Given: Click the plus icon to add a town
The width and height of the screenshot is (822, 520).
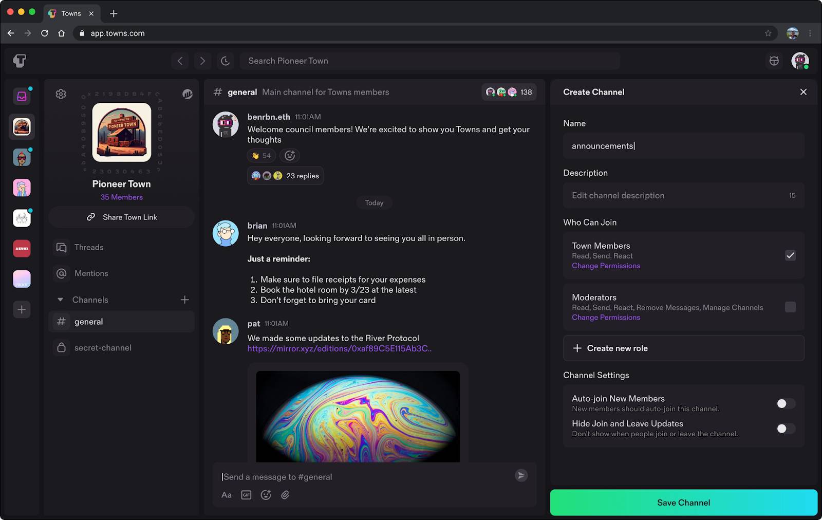Looking at the screenshot, I should [x=22, y=309].
